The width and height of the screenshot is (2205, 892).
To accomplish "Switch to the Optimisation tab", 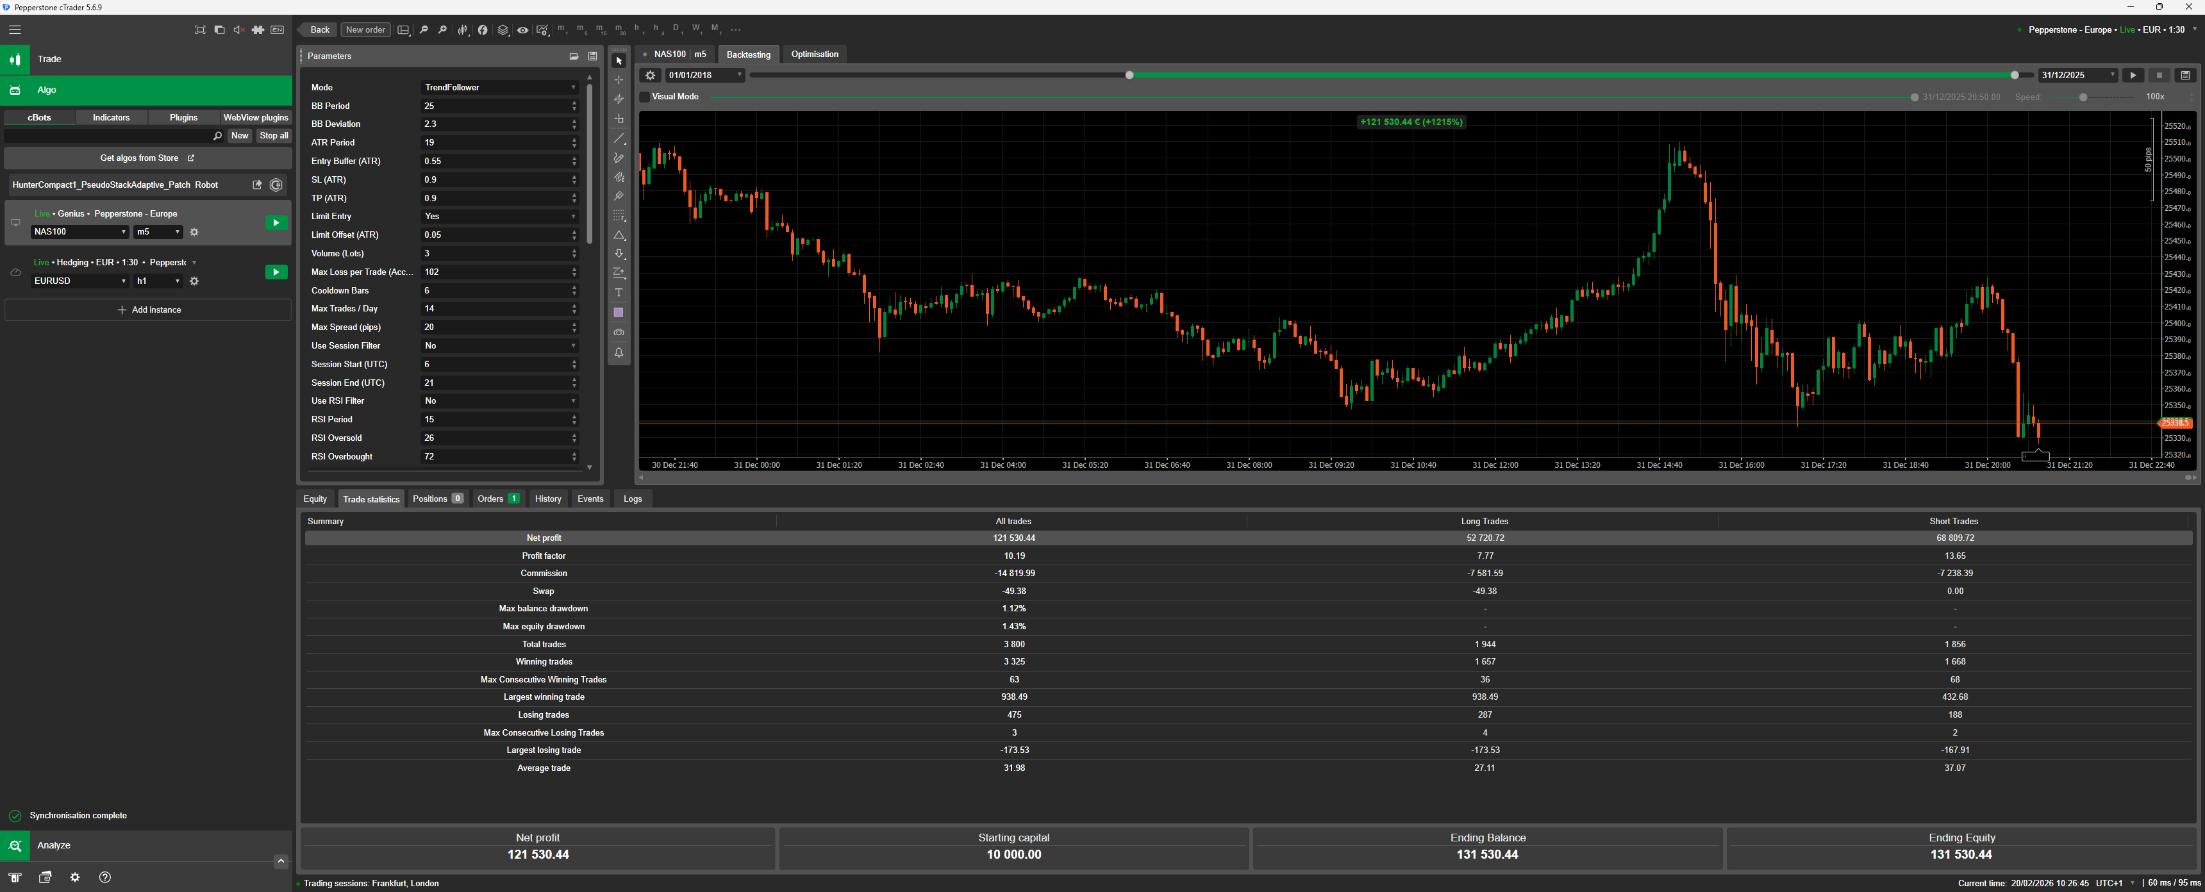I will pos(814,54).
